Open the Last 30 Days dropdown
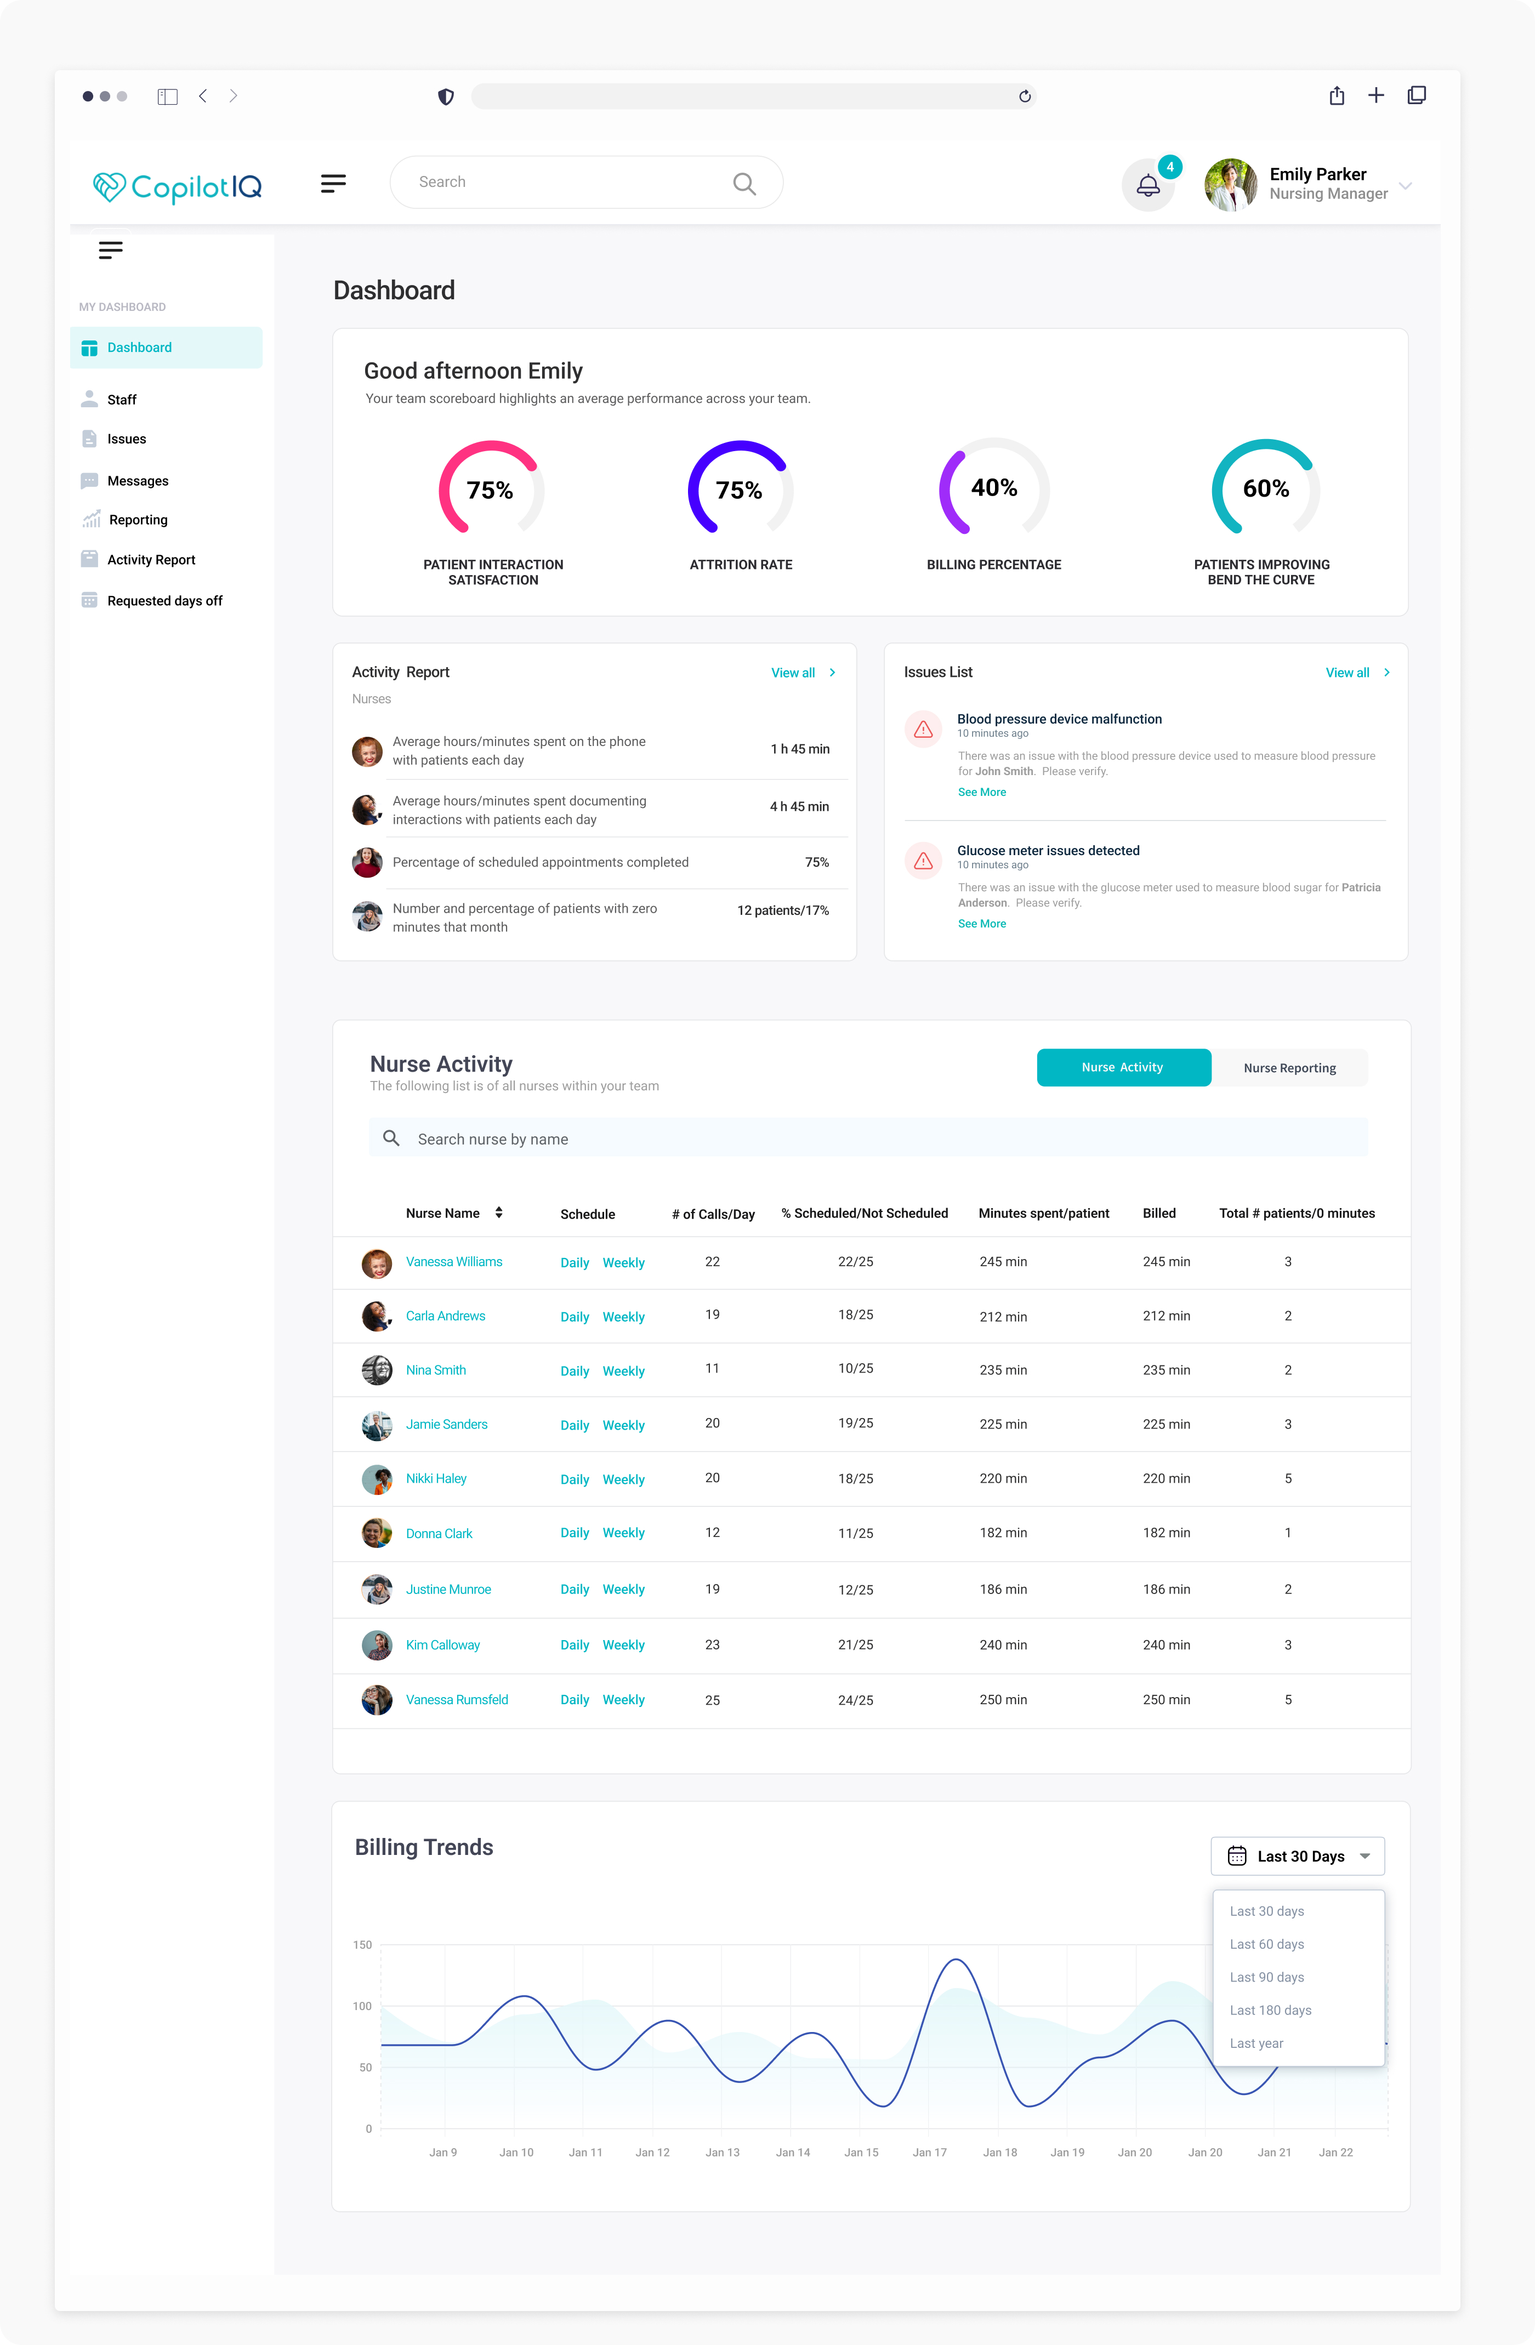The height and width of the screenshot is (2345, 1535). click(x=1298, y=1856)
